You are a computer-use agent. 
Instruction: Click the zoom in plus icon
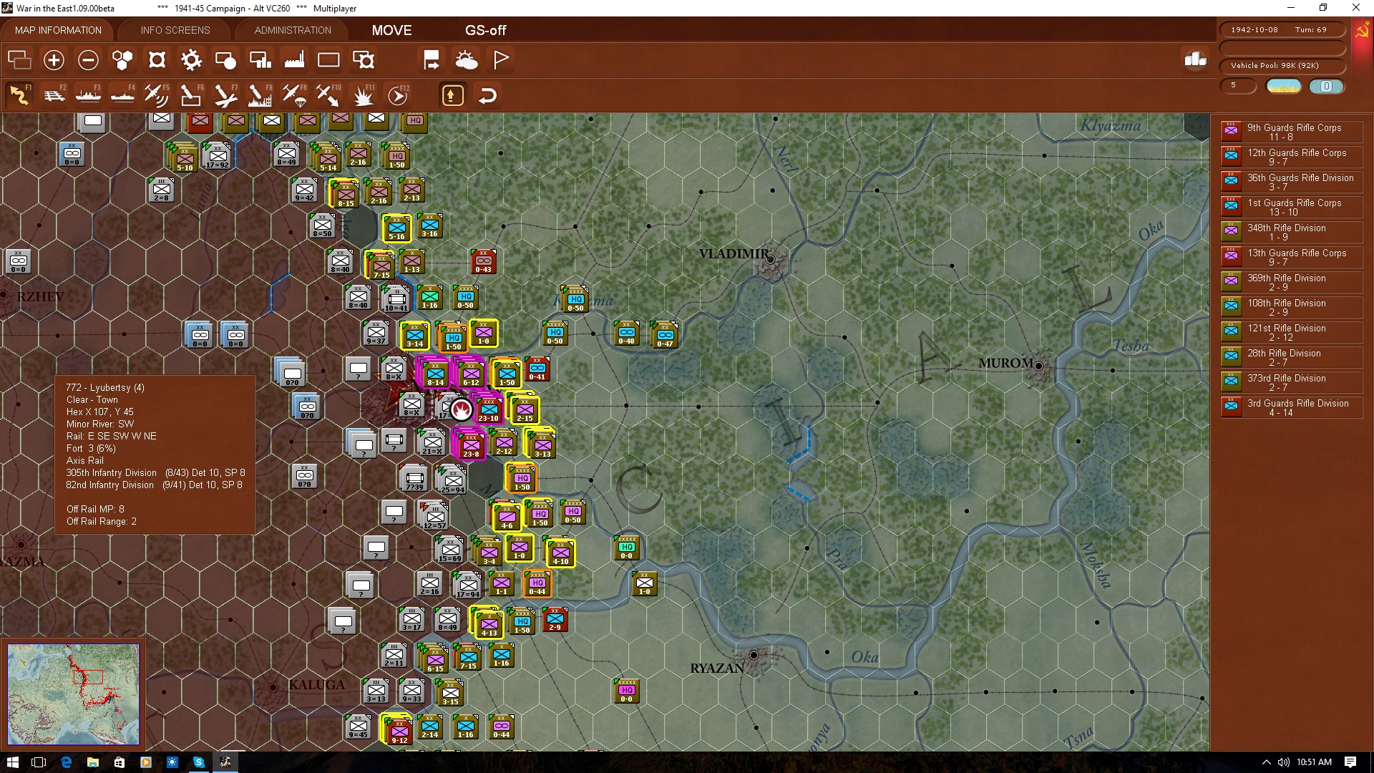[54, 60]
